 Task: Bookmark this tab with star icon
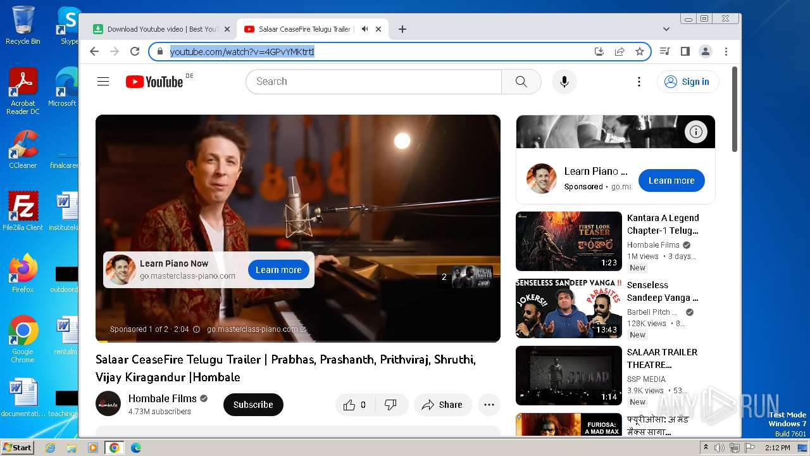(640, 51)
